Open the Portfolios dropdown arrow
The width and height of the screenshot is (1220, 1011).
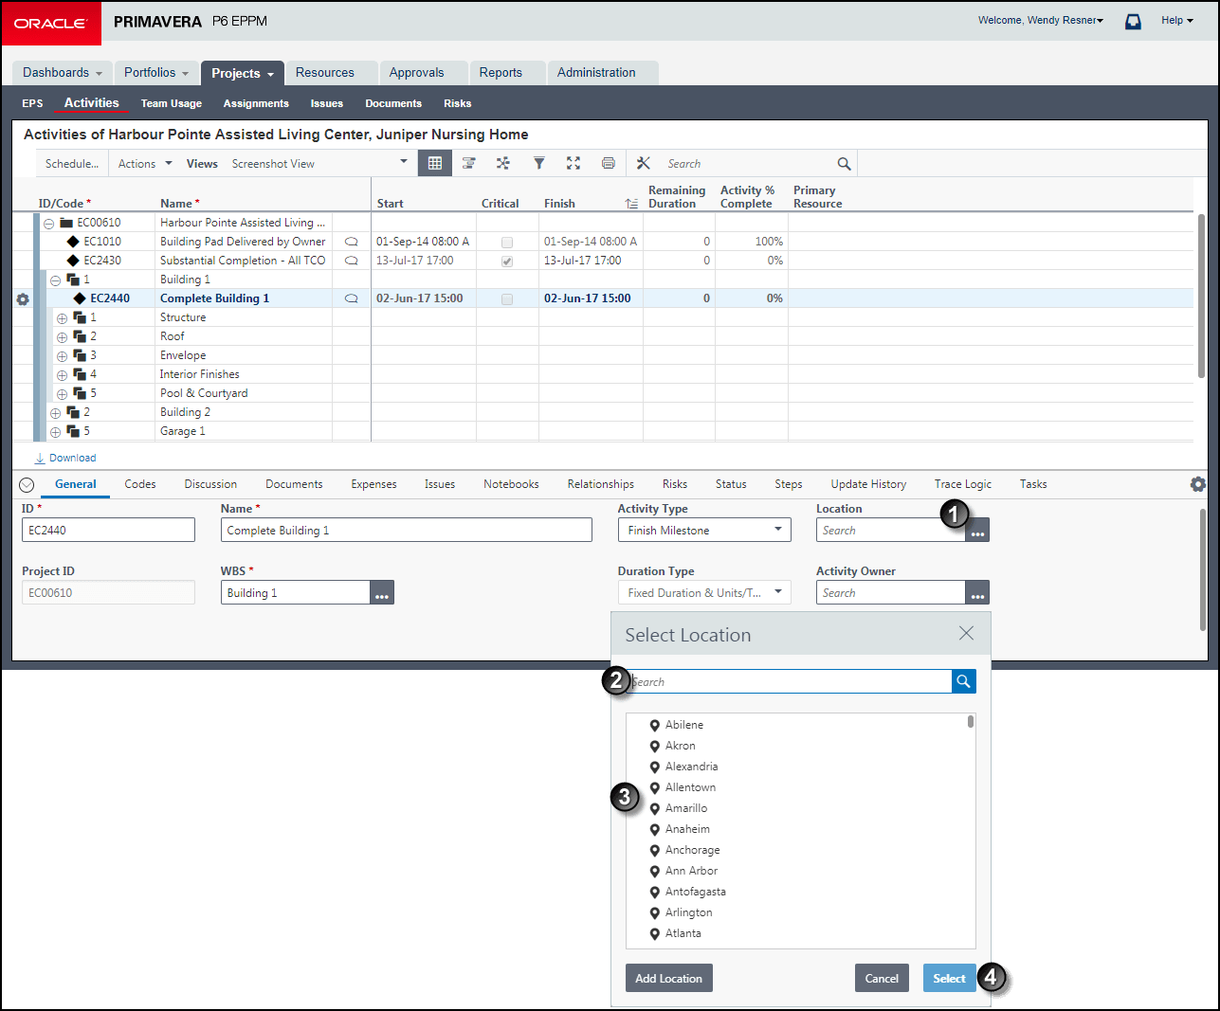[x=185, y=73]
